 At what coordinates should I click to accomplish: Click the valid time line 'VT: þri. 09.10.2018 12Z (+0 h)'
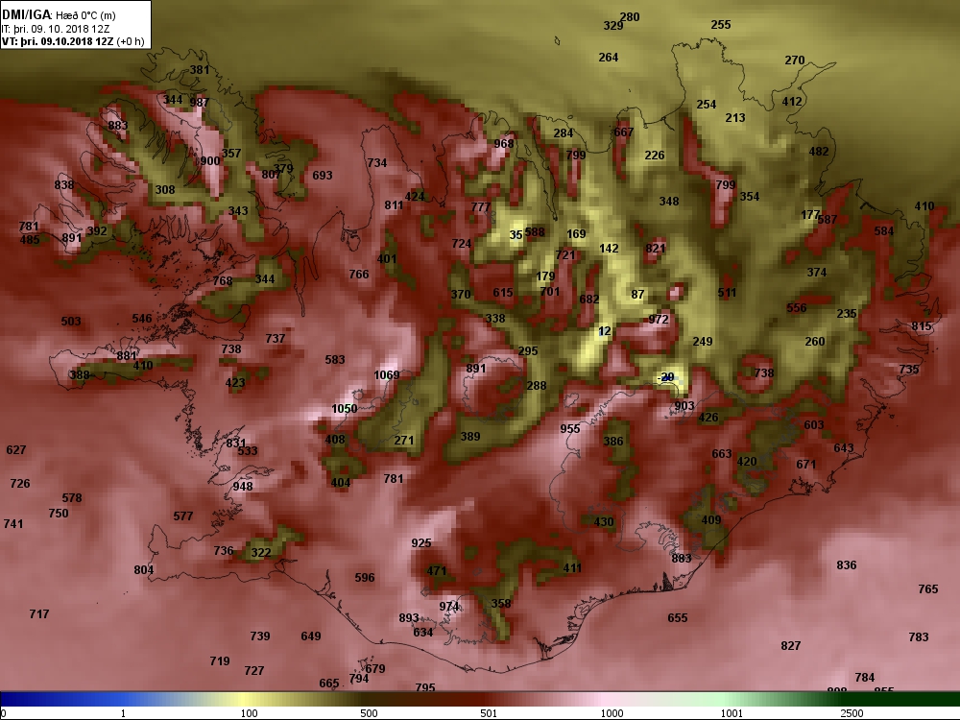(x=74, y=41)
